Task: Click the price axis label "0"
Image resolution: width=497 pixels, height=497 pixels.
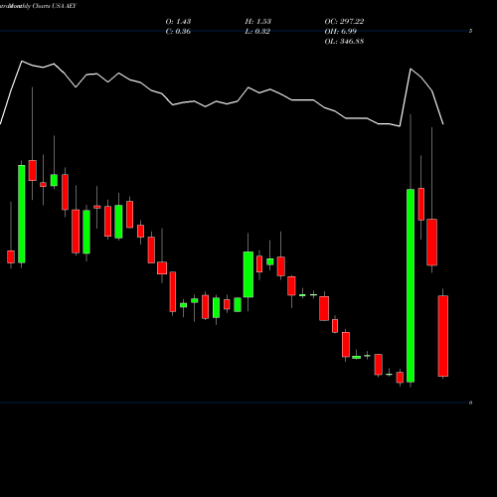Action: click(470, 403)
